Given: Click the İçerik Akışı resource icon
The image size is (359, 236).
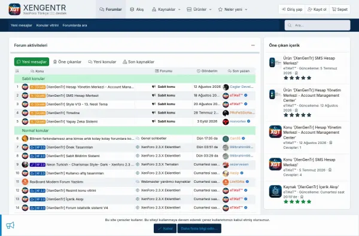Looking at the screenshot, I should tap(275, 191).
